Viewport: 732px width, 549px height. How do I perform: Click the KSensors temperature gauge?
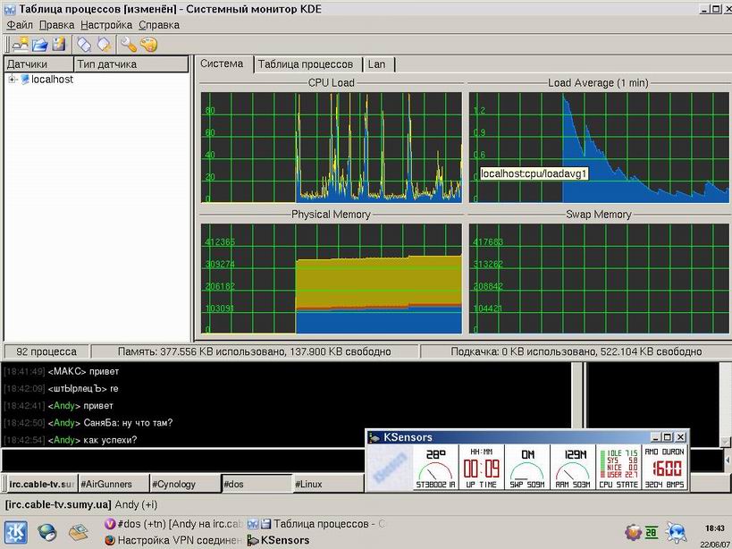(x=435, y=468)
